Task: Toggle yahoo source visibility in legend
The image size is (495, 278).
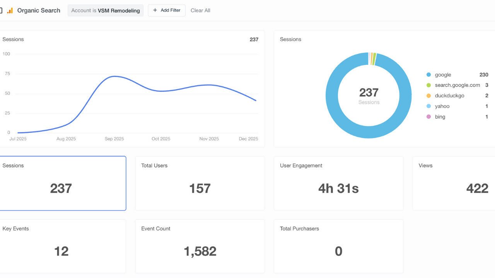Action: coord(442,106)
